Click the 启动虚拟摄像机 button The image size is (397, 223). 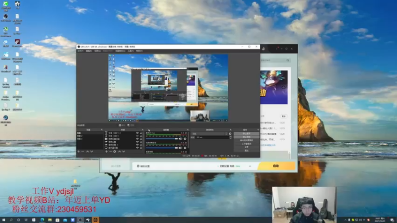pos(246,140)
